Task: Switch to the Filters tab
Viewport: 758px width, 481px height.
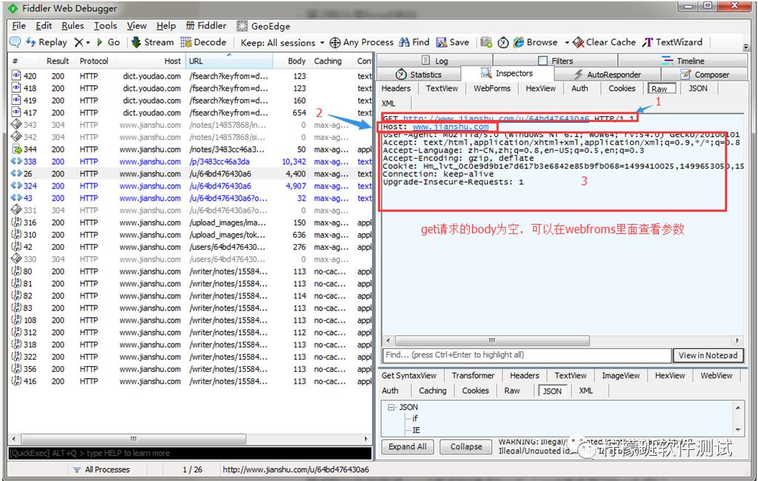Action: click(556, 61)
